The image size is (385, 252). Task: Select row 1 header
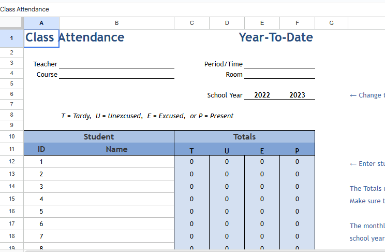coord(11,38)
